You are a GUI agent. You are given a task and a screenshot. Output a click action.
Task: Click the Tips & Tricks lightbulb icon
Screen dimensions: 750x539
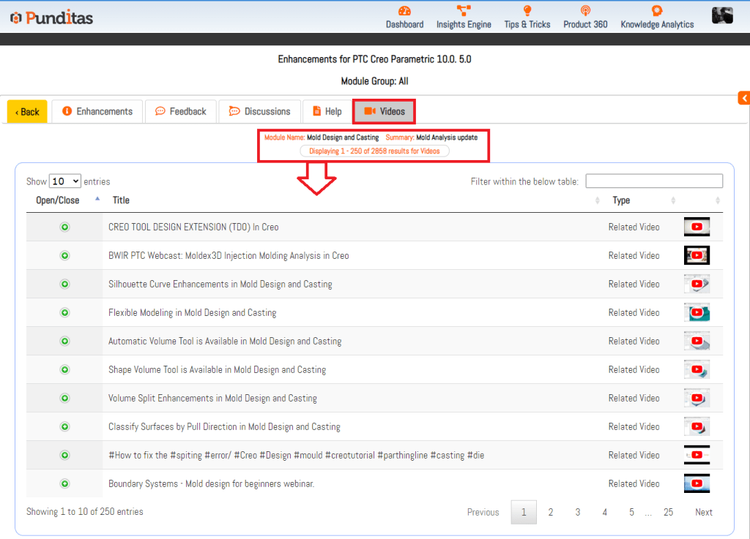coord(527,11)
